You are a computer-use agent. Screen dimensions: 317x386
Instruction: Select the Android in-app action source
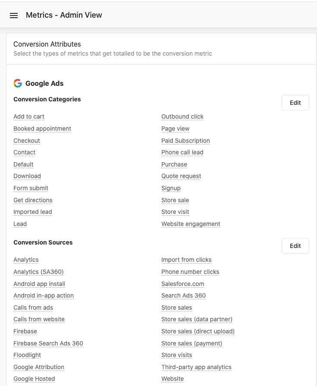click(43, 295)
